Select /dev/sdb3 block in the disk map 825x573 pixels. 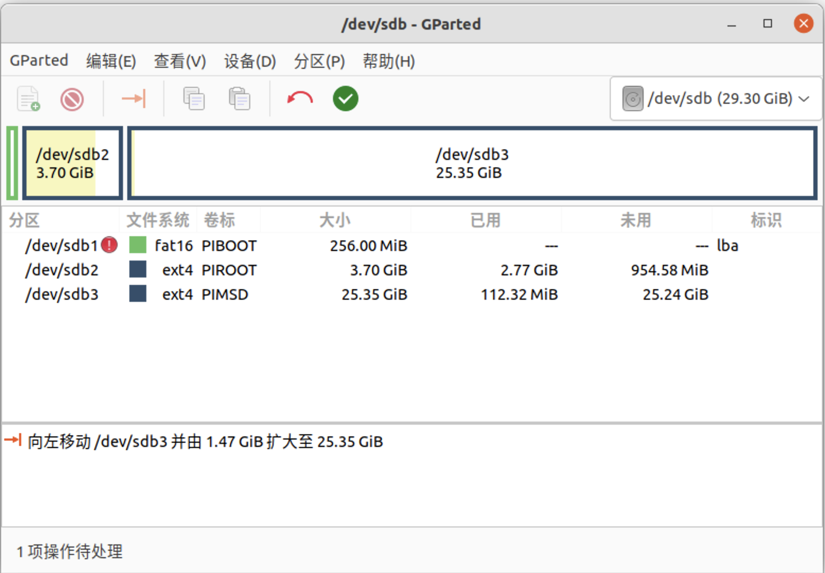(472, 163)
